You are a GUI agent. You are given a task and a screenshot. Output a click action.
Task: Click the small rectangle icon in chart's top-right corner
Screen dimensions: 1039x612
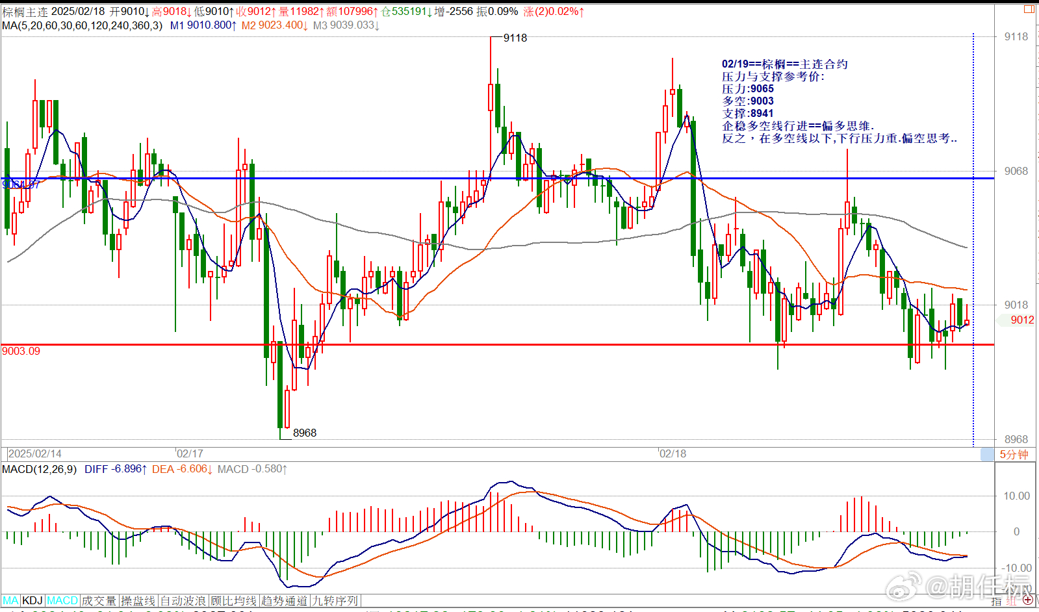pos(1029,9)
